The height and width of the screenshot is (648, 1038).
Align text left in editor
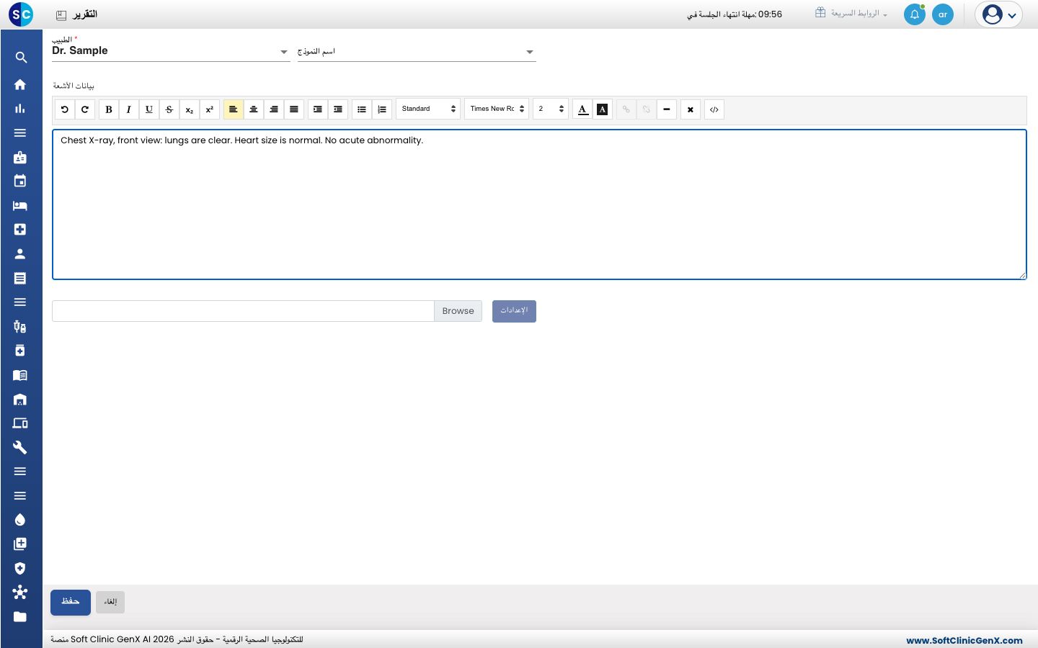(x=234, y=109)
